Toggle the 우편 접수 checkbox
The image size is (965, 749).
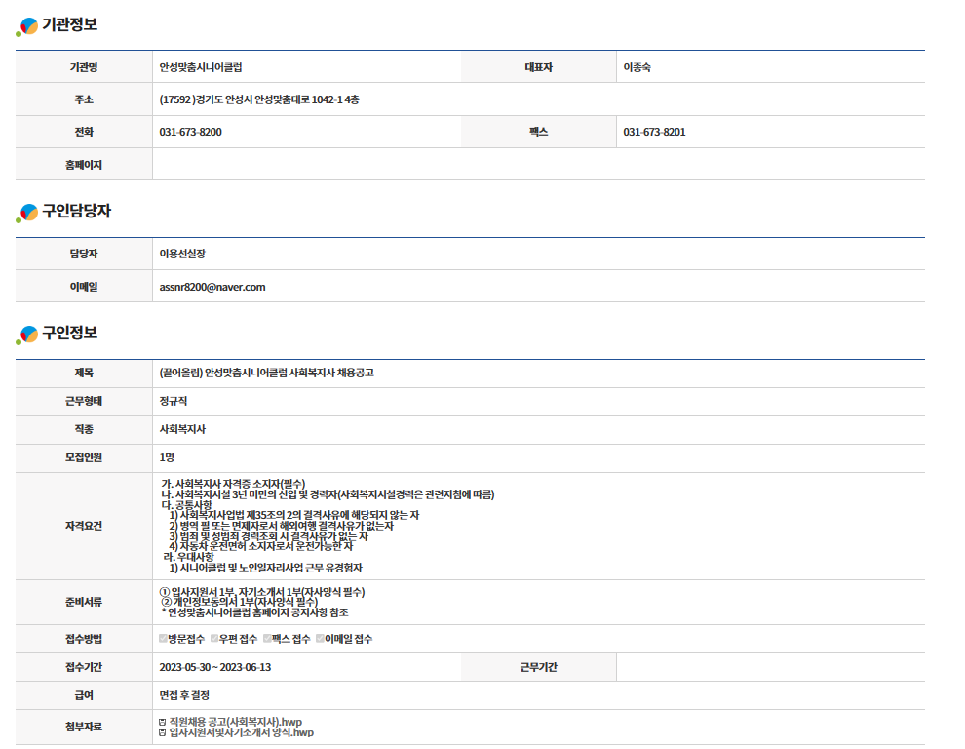[215, 639]
